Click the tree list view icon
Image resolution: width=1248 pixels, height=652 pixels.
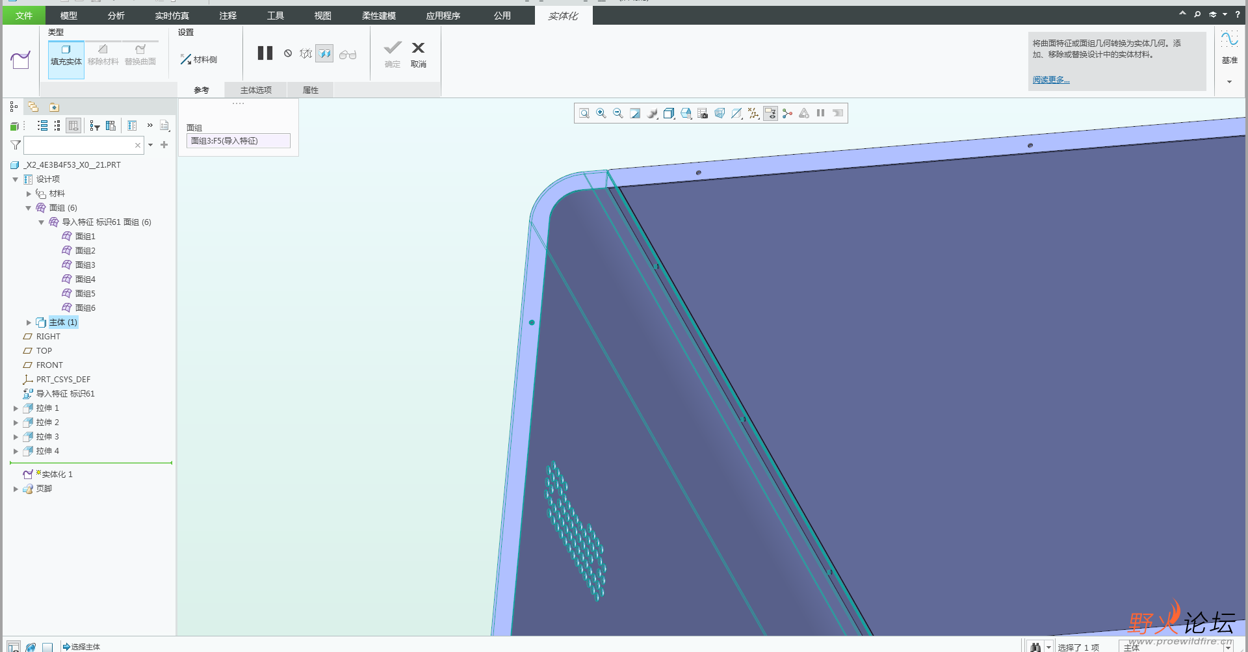(x=132, y=125)
